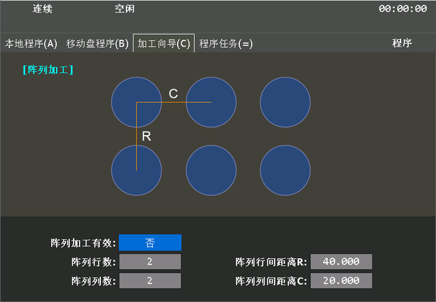The width and height of the screenshot is (436, 302).
Task: Switch to 移动盘程序(B) tab
Action: click(97, 44)
